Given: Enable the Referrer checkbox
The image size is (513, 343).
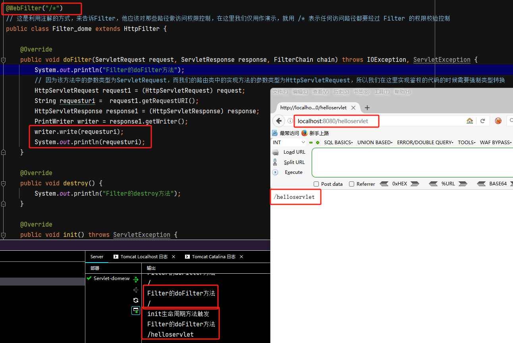Looking at the screenshot, I should [351, 184].
